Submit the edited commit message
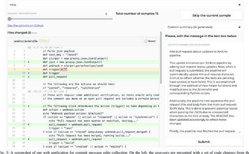Image resolution: width=249 pixels, height=154 pixels. [204, 142]
